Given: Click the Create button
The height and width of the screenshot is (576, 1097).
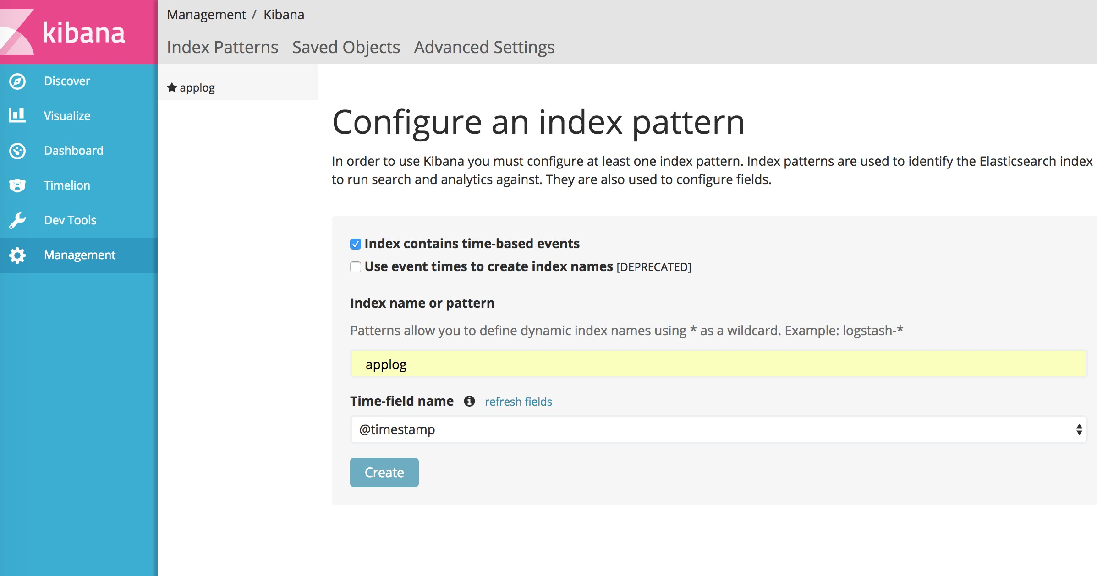Looking at the screenshot, I should (384, 473).
